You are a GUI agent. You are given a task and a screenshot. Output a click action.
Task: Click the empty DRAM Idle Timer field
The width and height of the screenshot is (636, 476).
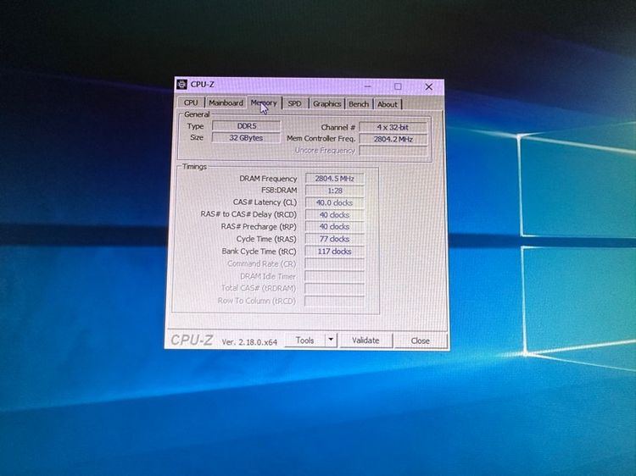pyautogui.click(x=335, y=276)
